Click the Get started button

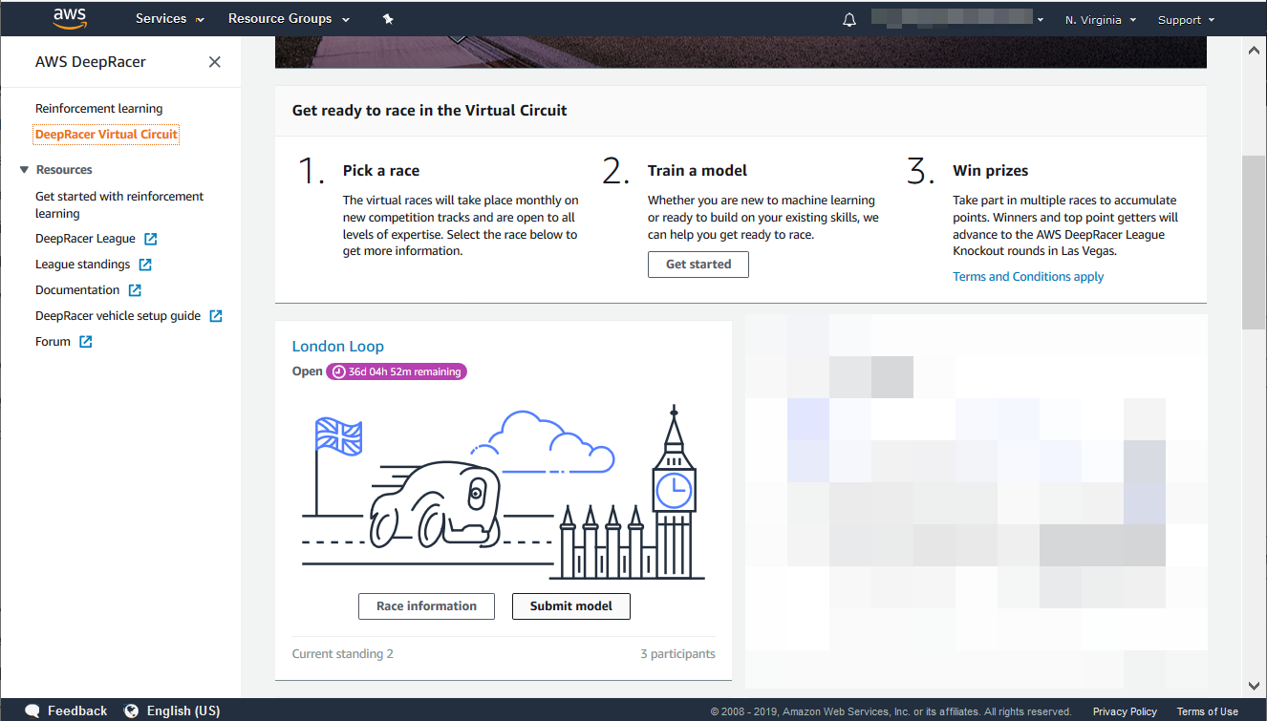point(698,265)
